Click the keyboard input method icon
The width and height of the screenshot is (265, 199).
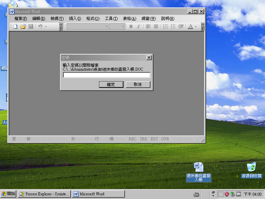click(x=196, y=194)
